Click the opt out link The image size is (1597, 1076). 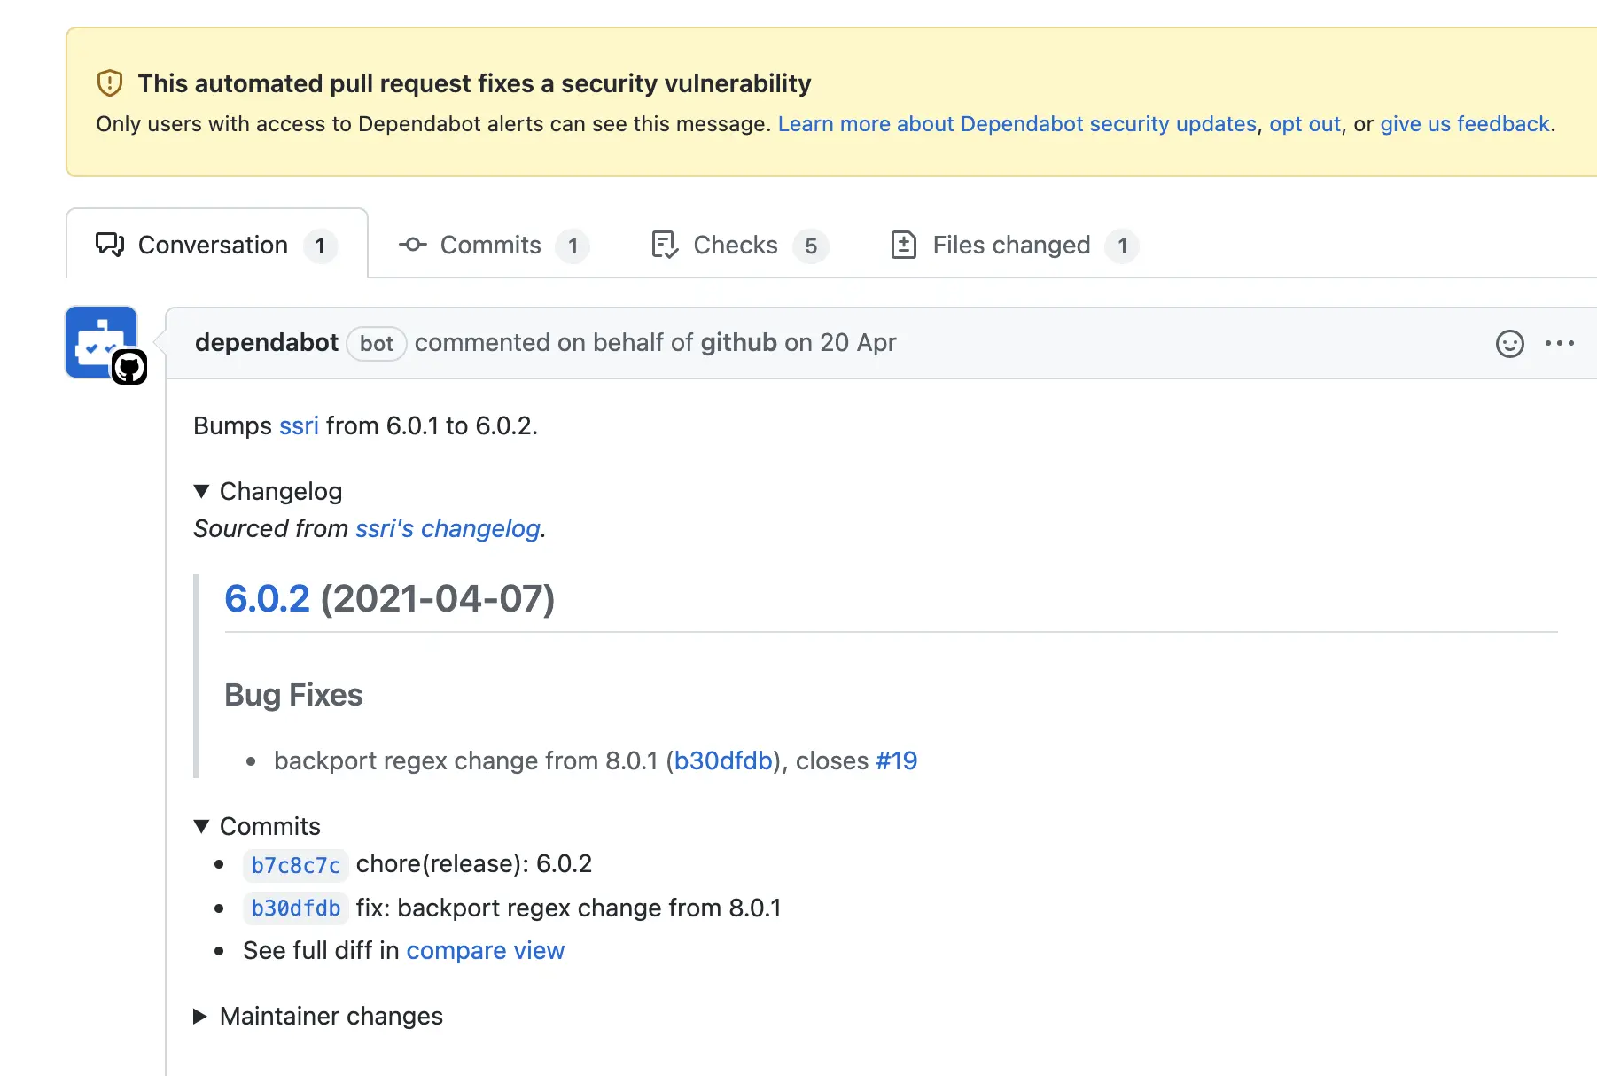coord(1305,124)
